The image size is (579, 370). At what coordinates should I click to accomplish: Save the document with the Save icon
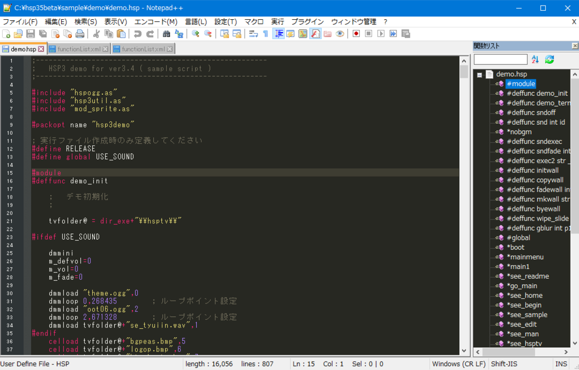pyautogui.click(x=31, y=34)
